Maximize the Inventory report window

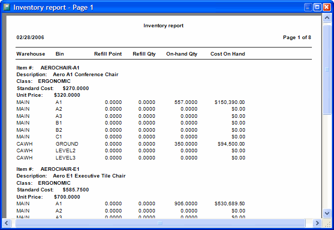tap(317, 7)
